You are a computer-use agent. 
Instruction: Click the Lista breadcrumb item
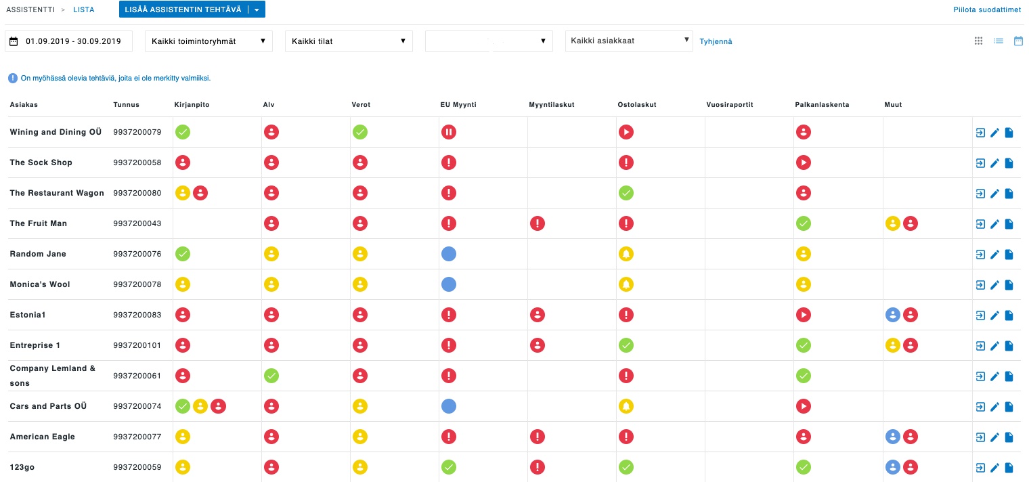coord(84,10)
